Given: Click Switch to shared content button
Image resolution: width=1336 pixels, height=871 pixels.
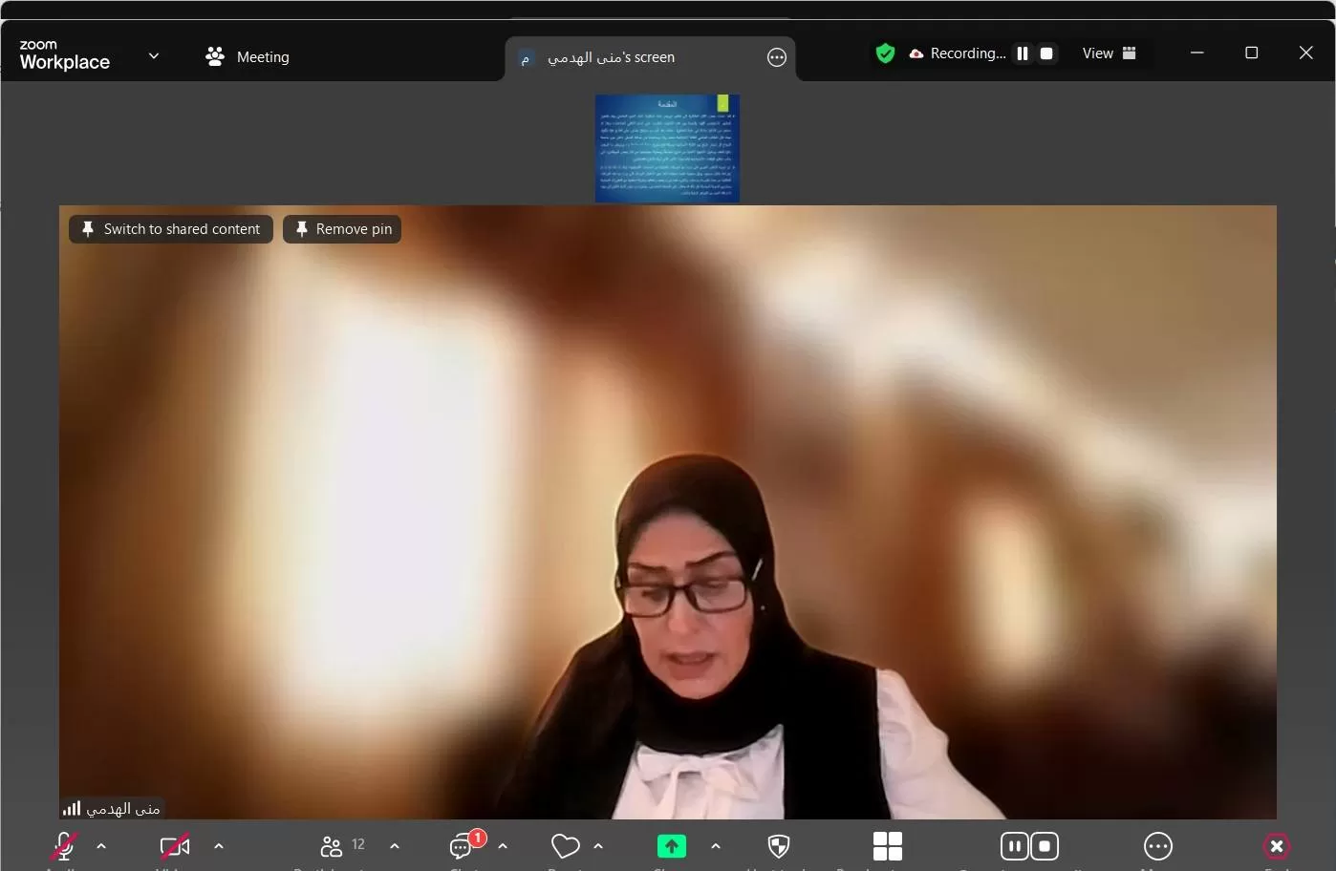Looking at the screenshot, I should coord(171,229).
